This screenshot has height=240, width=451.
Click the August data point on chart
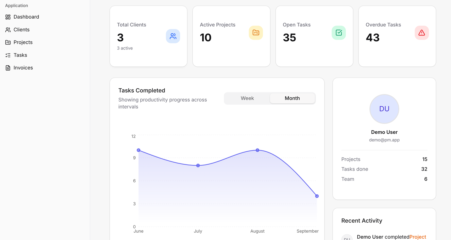[257, 150]
